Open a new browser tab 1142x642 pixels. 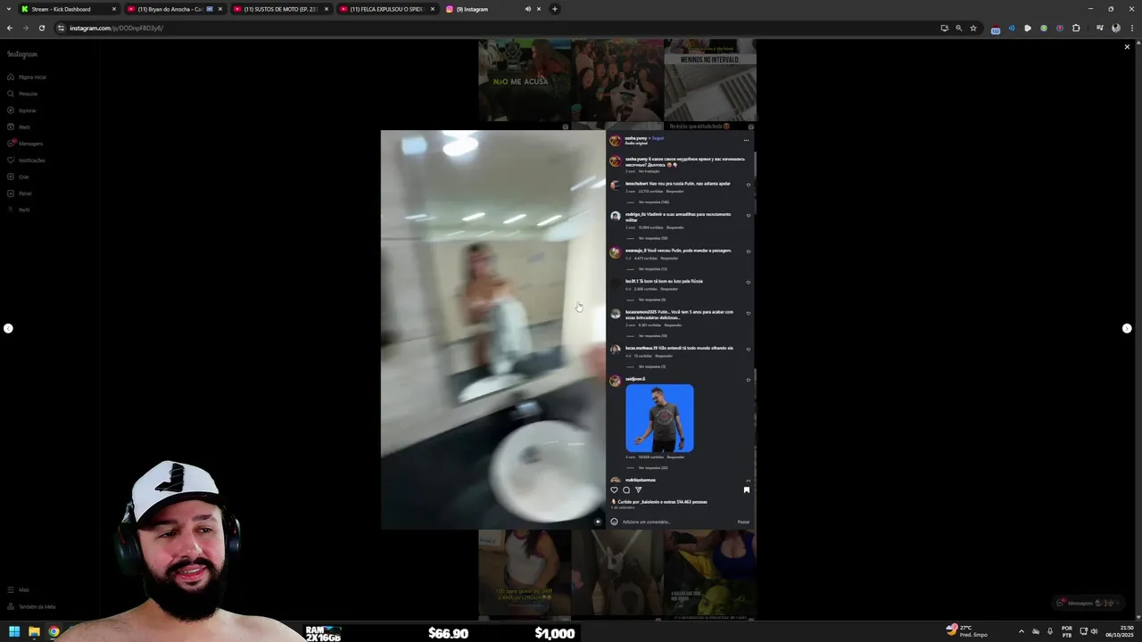554,9
